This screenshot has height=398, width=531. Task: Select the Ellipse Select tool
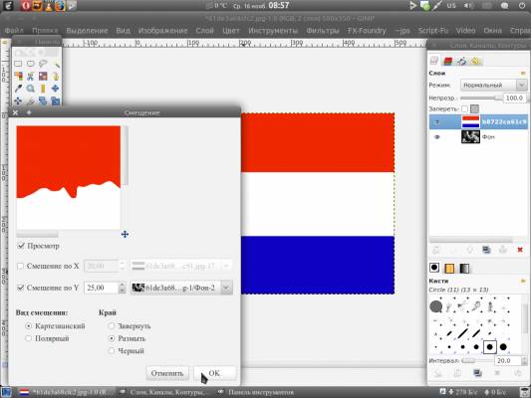click(31, 64)
